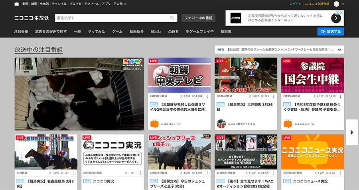Open three-dot menu on シュシュブリーズ card
The height and width of the screenshot is (190, 359).
point(207,173)
